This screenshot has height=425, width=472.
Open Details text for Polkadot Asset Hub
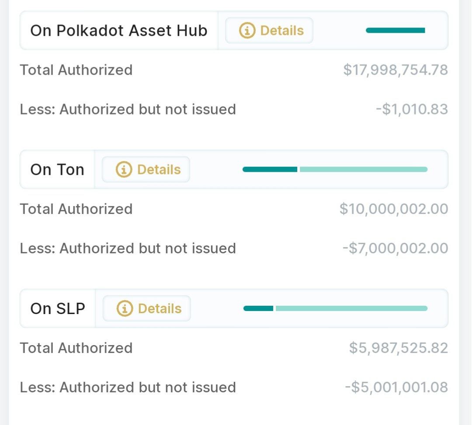click(x=282, y=31)
